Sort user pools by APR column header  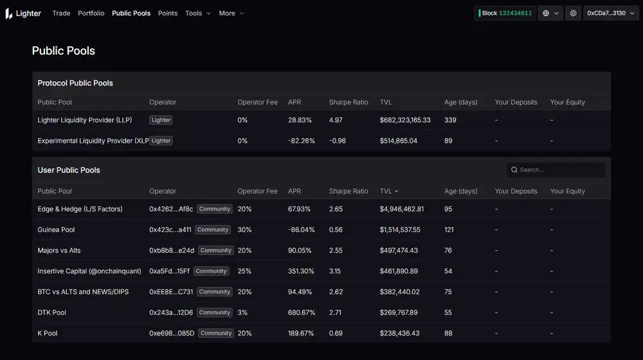(x=294, y=192)
